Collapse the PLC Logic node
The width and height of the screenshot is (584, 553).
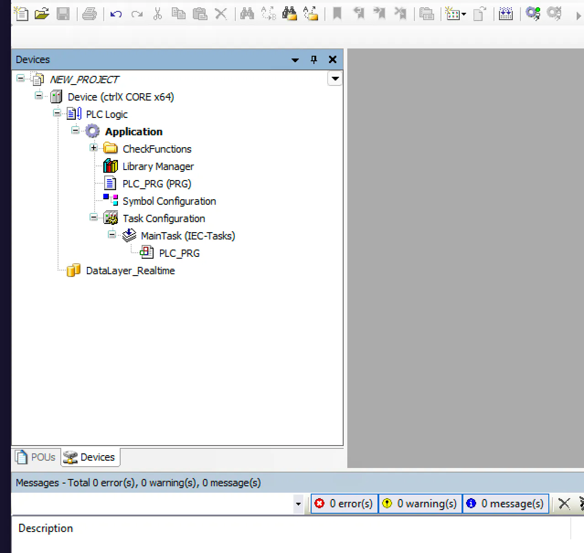point(57,113)
